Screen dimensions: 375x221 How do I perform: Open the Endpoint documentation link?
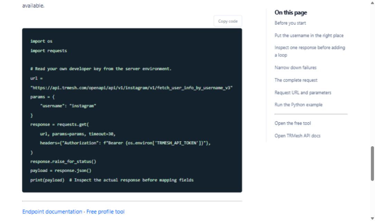click(52, 212)
